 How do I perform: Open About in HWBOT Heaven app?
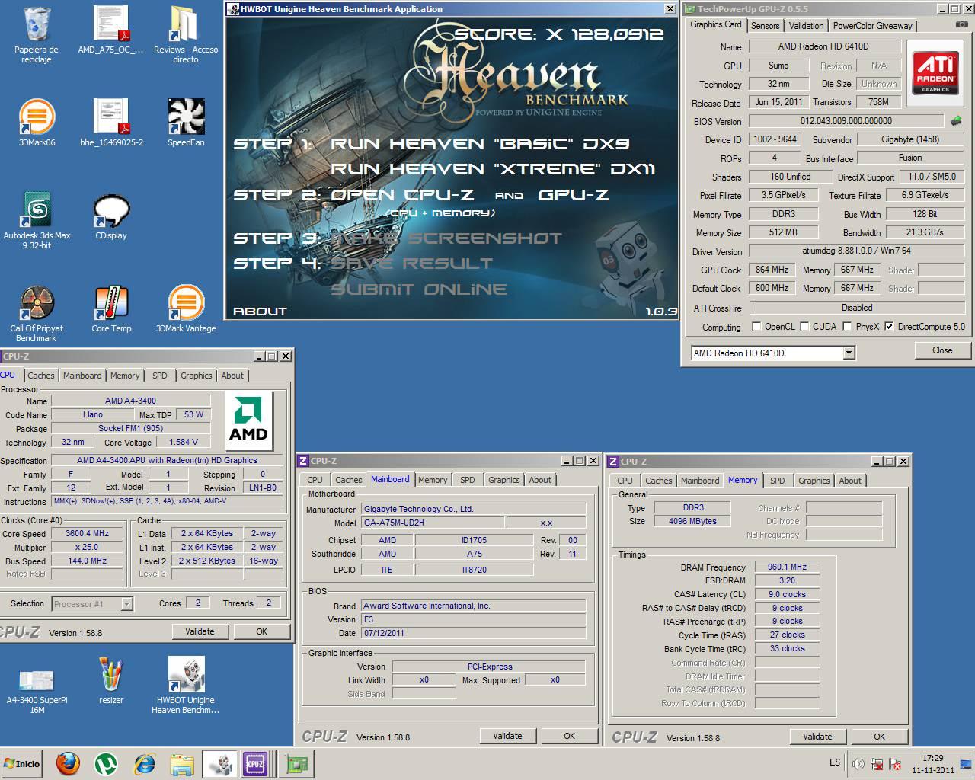pyautogui.click(x=260, y=312)
